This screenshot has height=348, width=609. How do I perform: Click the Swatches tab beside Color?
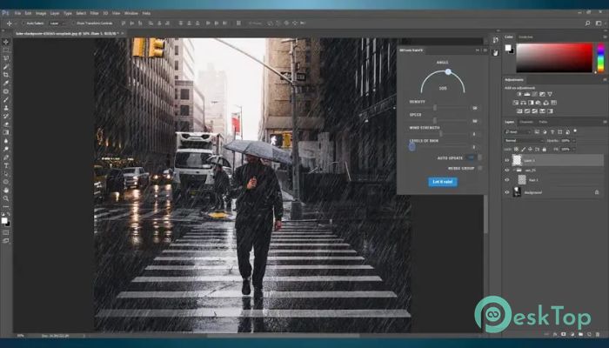pos(525,37)
